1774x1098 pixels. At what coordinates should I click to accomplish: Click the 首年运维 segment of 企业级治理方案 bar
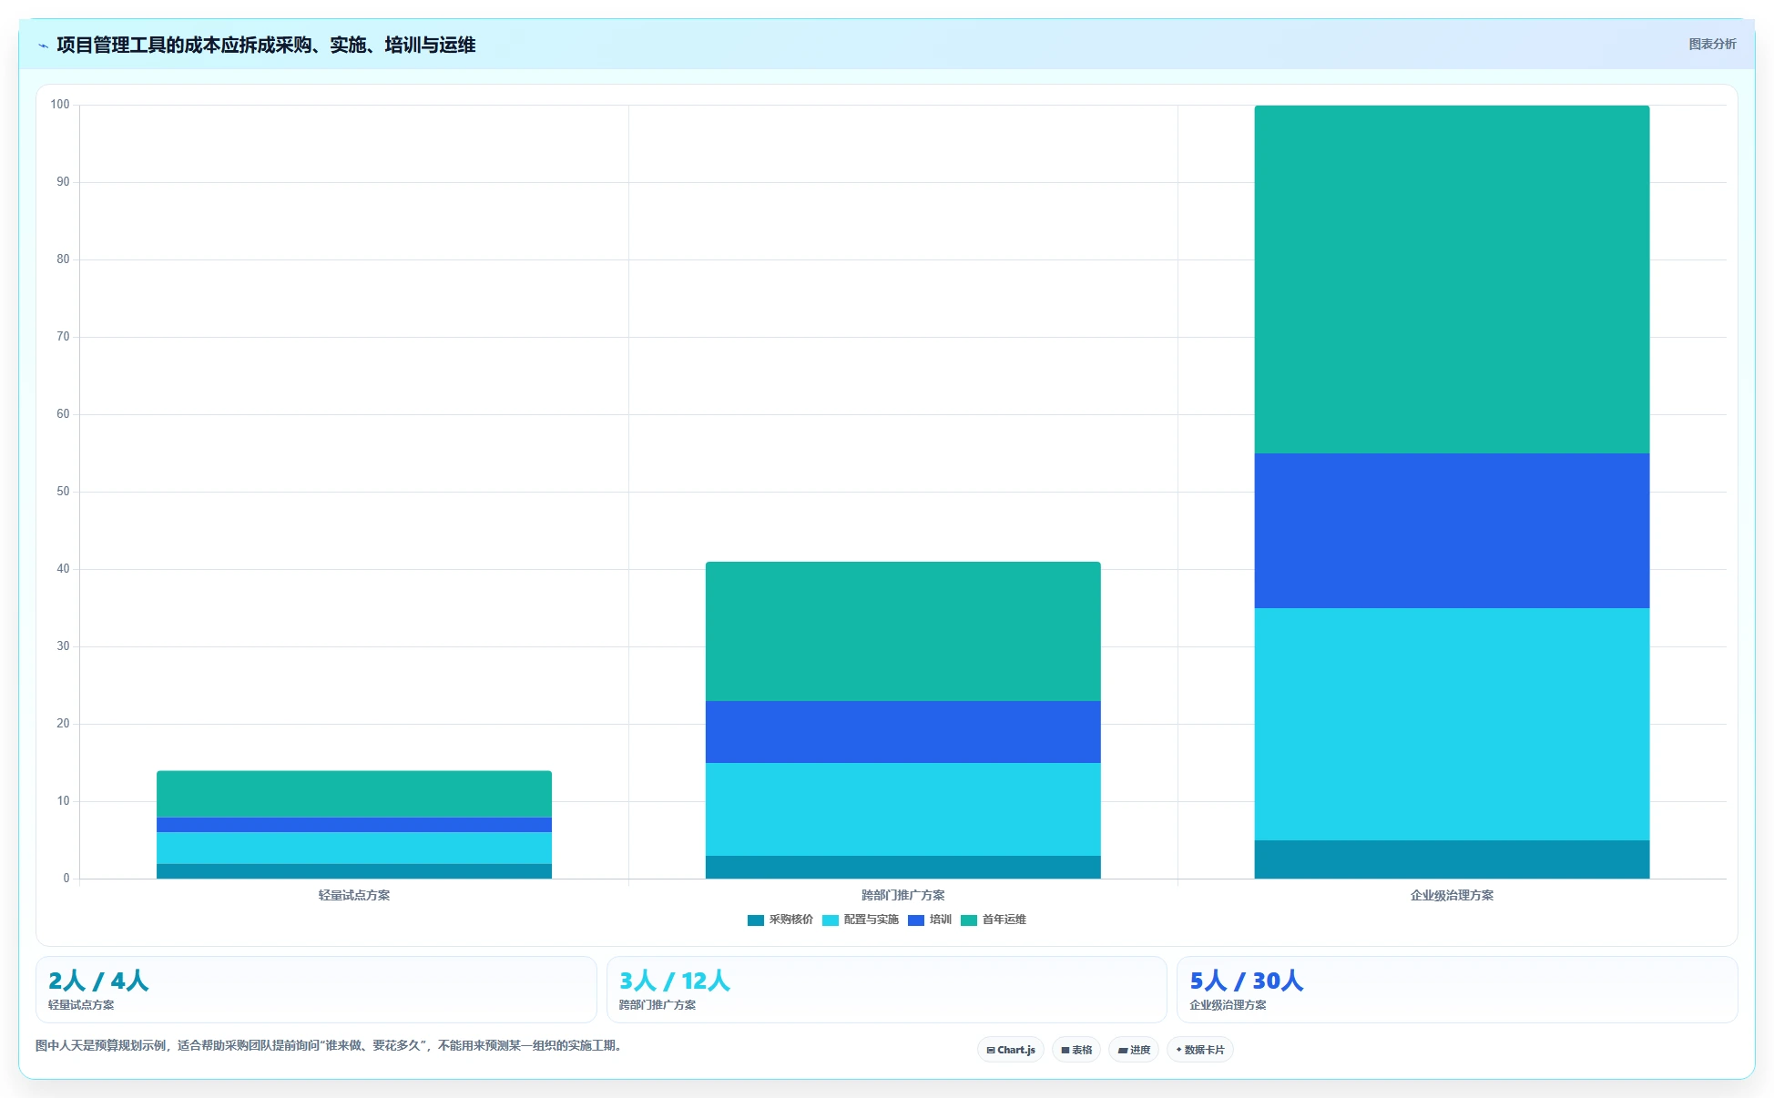(x=1452, y=280)
